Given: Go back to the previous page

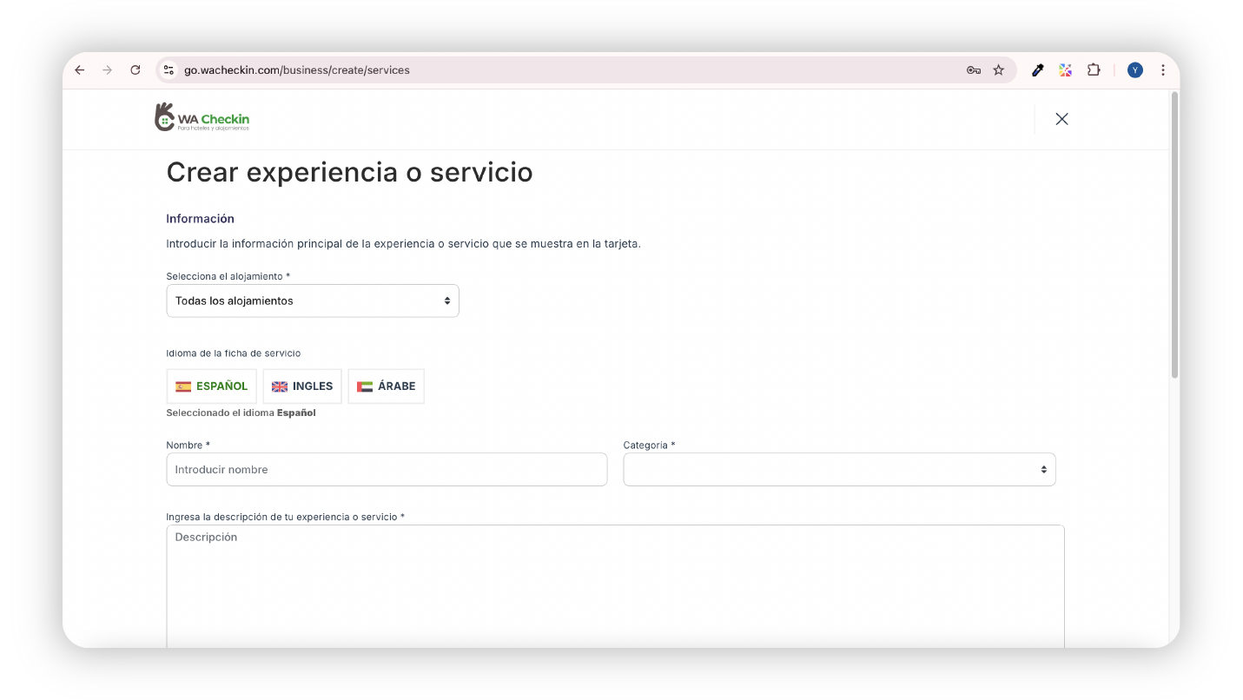Looking at the screenshot, I should coord(80,70).
